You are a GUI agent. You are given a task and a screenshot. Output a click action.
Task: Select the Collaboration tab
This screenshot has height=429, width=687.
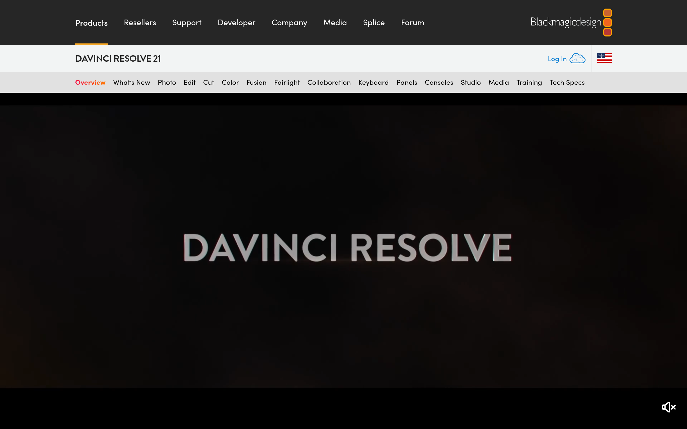pyautogui.click(x=329, y=82)
